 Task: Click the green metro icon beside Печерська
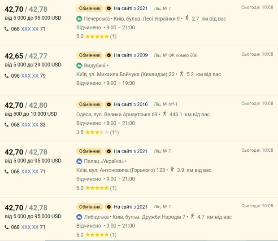[x=79, y=19]
